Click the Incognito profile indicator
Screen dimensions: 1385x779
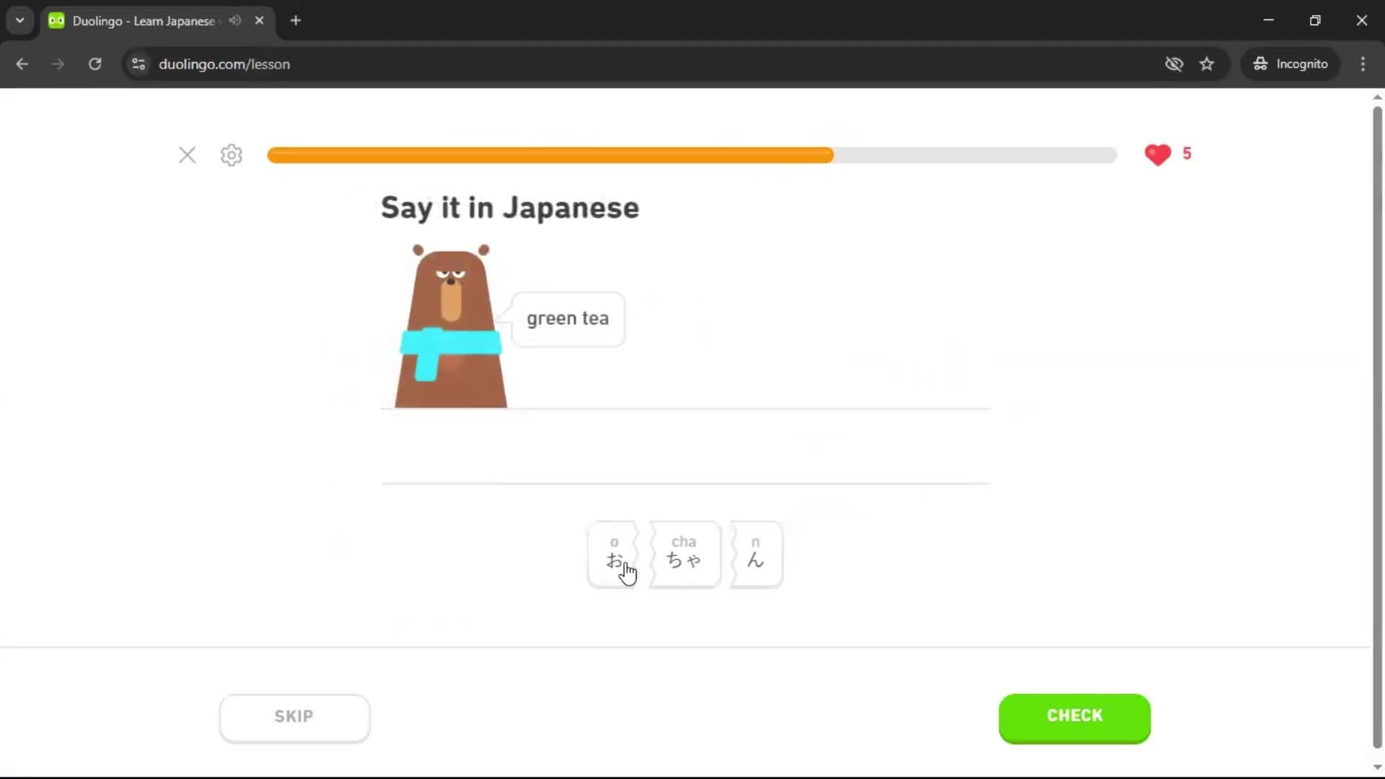(x=1291, y=63)
